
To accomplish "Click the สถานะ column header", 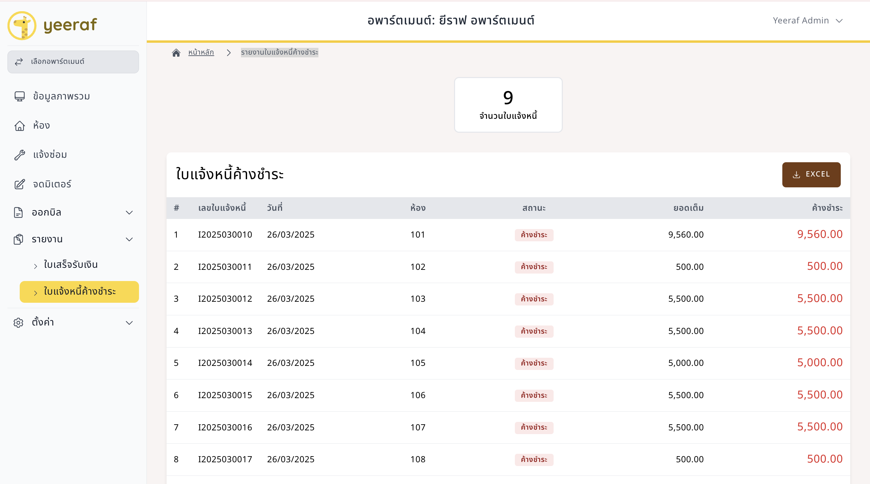I will [x=534, y=208].
